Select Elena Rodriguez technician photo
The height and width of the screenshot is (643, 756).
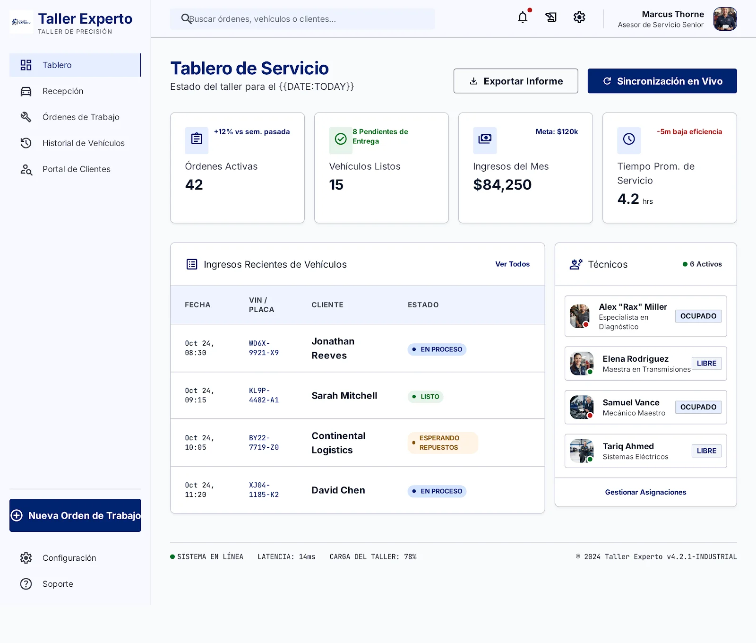point(582,364)
